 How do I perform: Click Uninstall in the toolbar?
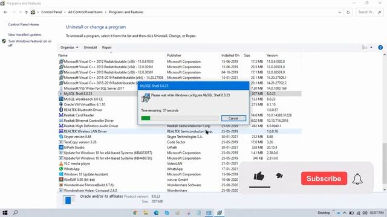pyautogui.click(x=90, y=47)
